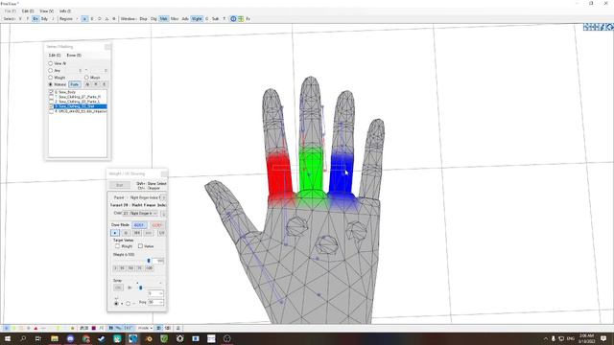Click the 100 weight preset button
Viewport: 614px width, 345px height.
[150, 268]
